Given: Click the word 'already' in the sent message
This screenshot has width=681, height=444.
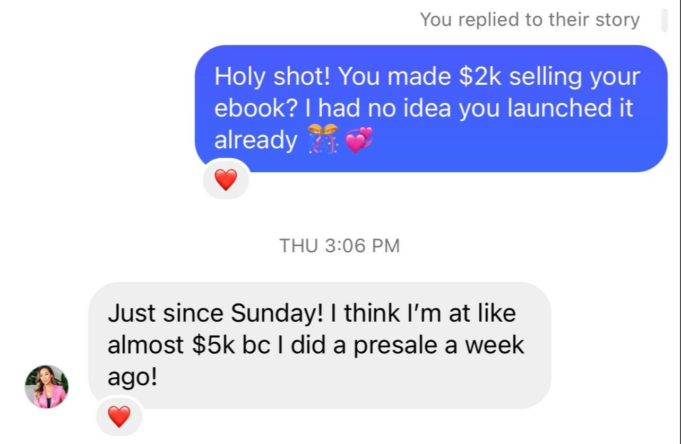Looking at the screenshot, I should click(x=256, y=140).
